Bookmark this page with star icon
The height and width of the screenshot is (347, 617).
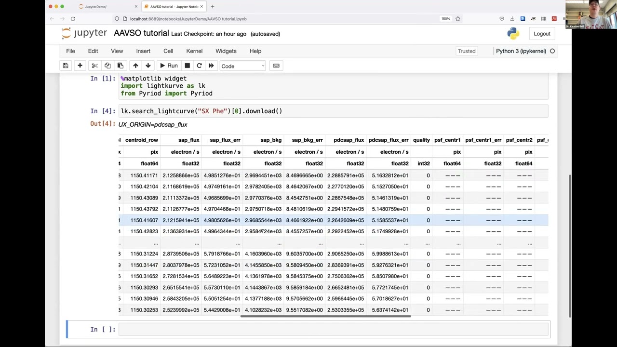pos(458,19)
